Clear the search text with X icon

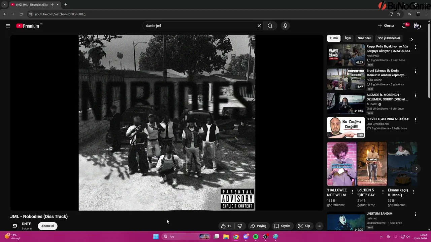[259, 26]
